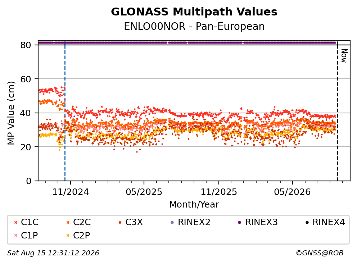
Task: Click the C2P legend entry
Action: [x=78, y=235]
